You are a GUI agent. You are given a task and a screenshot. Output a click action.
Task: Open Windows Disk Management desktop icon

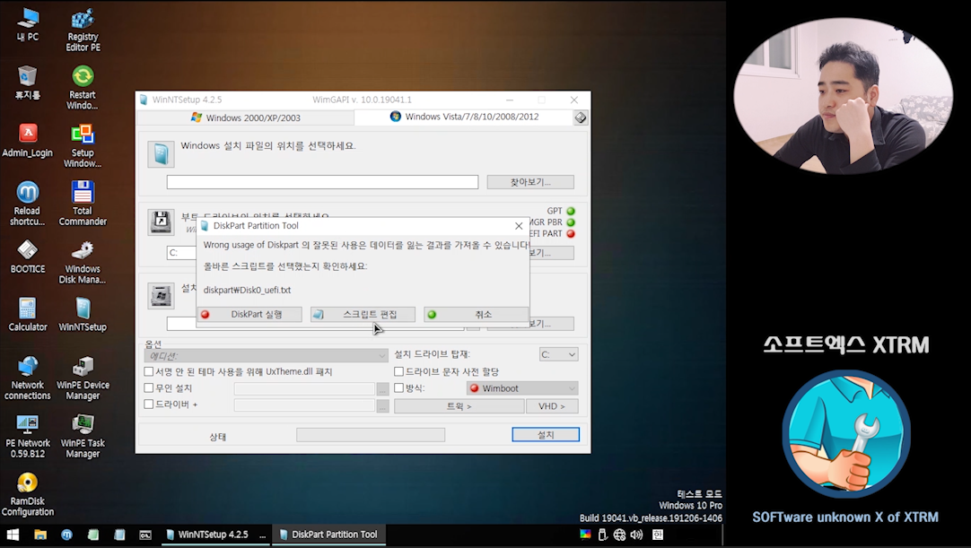pos(83,261)
